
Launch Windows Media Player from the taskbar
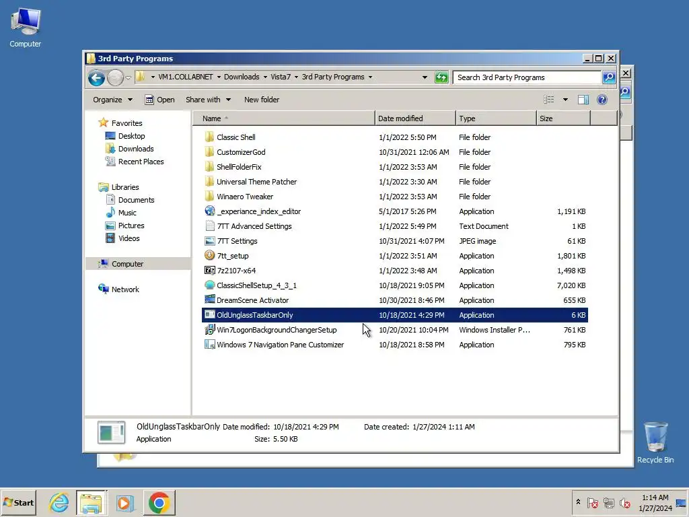pyautogui.click(x=124, y=502)
